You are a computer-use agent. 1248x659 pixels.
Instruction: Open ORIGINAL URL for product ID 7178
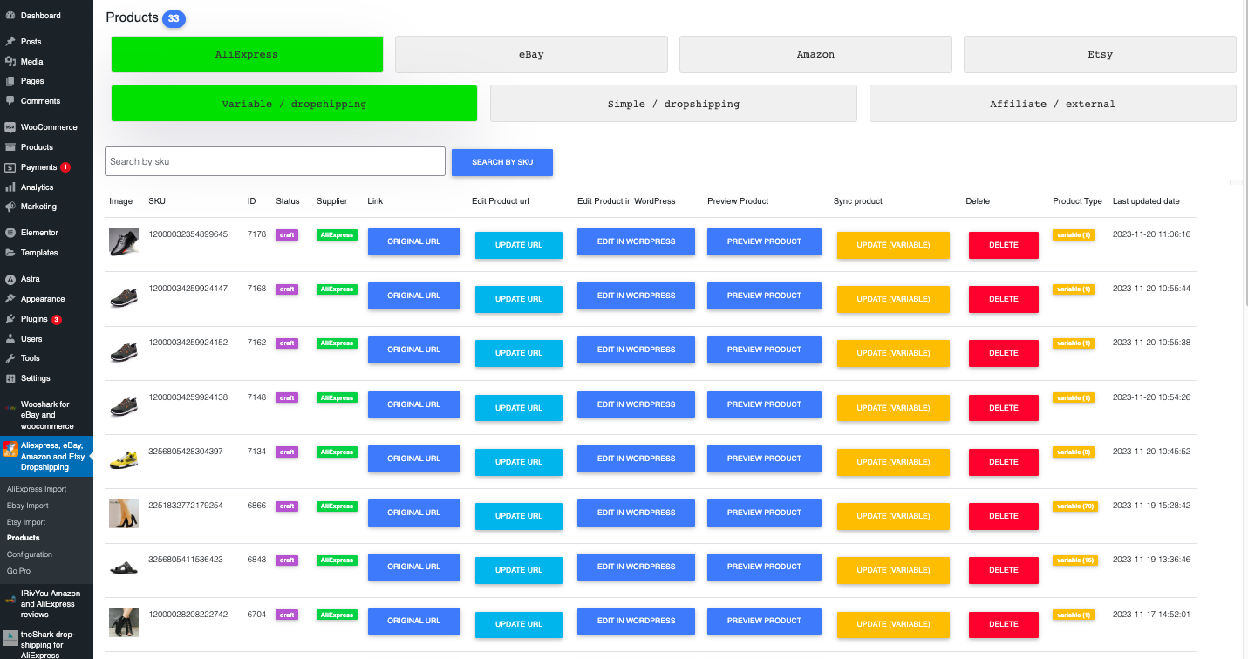click(x=414, y=241)
